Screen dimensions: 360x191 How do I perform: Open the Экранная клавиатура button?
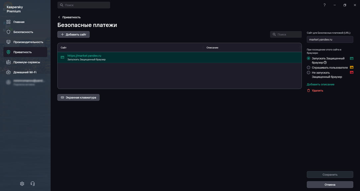pyautogui.click(x=78, y=97)
